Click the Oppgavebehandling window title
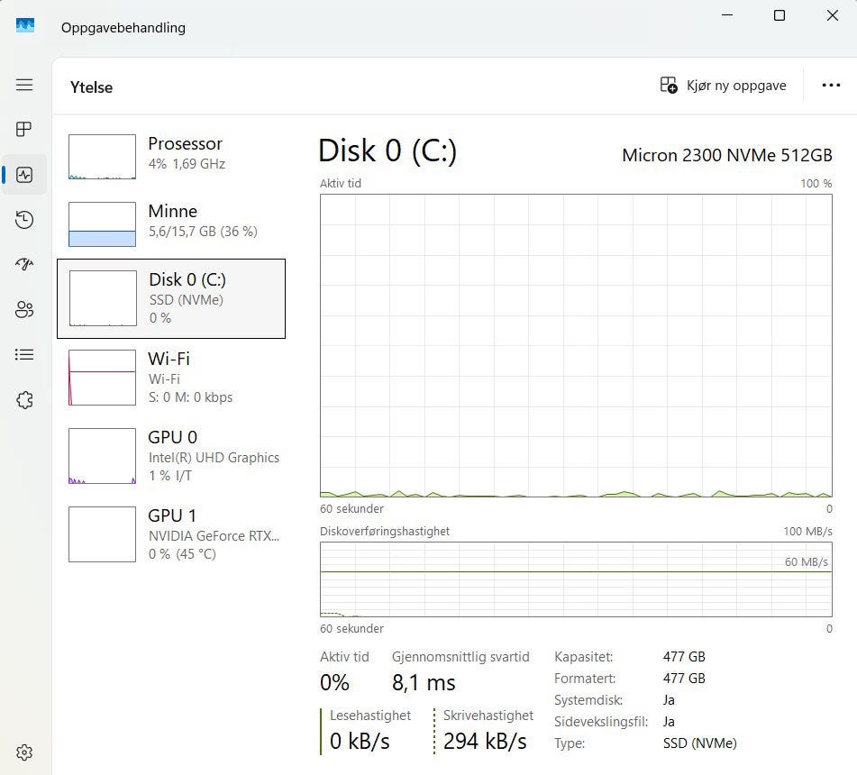 (x=123, y=28)
